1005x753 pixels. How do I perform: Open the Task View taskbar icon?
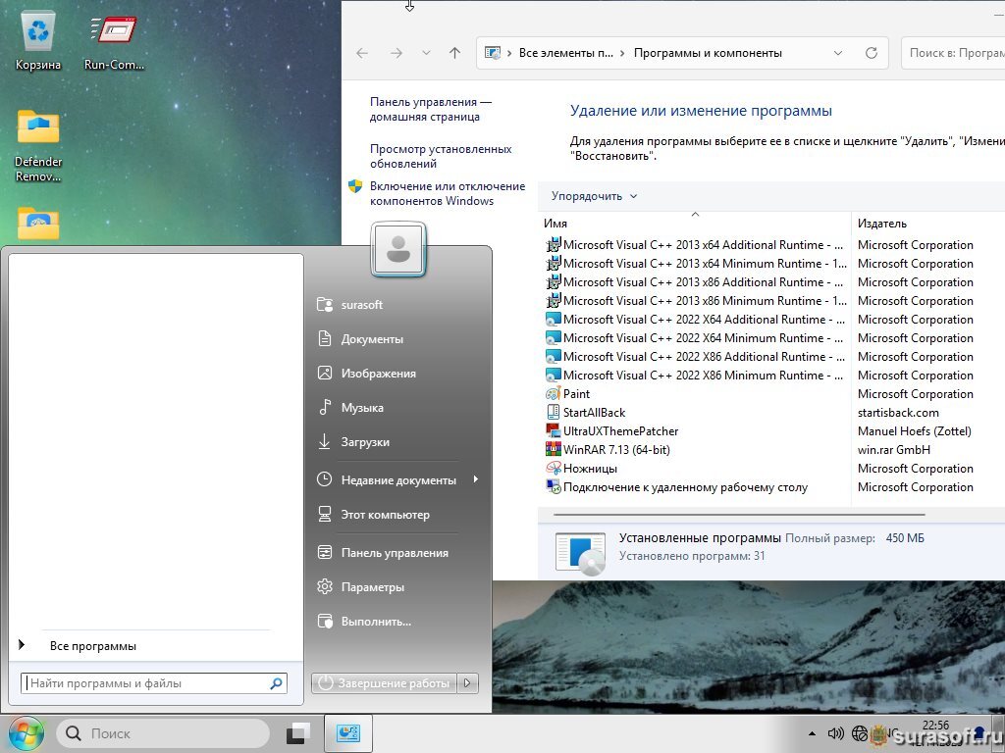point(298,732)
